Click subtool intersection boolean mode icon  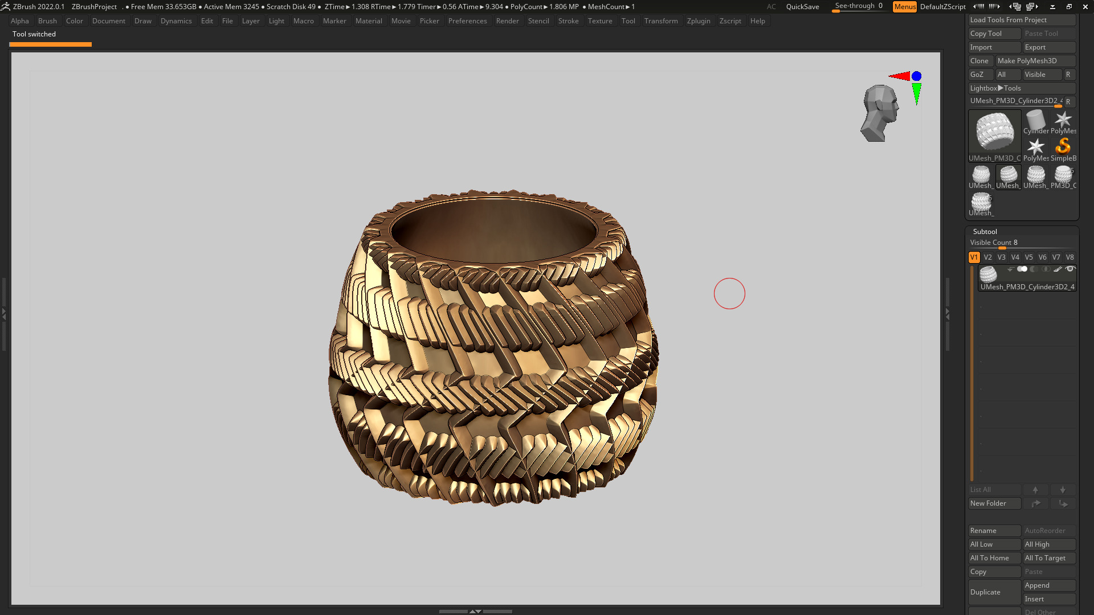(1046, 269)
